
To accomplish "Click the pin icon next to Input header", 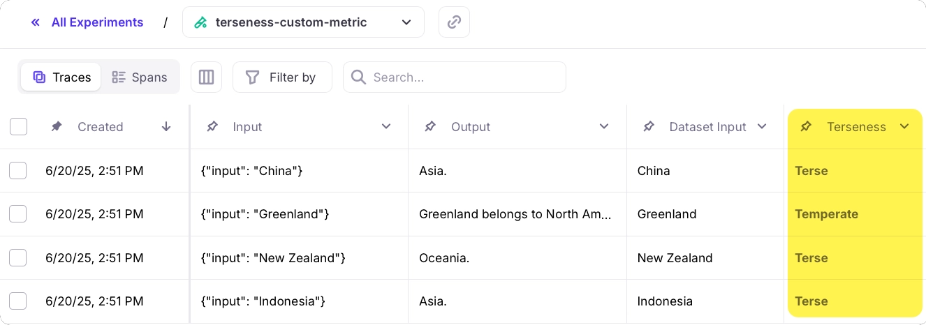I will tap(212, 127).
